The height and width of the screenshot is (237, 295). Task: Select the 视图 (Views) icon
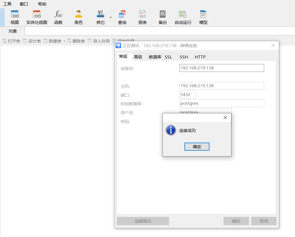14,17
